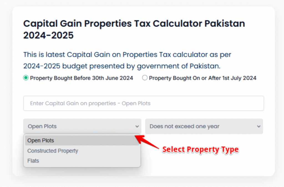Choose Open Plots from the dropdown list
This screenshot has height=187, width=284.
[x=41, y=140]
